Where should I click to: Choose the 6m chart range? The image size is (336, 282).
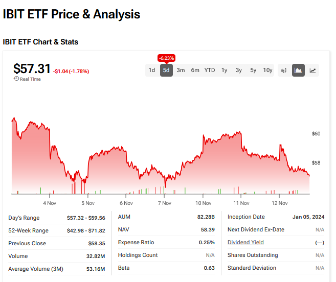coord(195,70)
